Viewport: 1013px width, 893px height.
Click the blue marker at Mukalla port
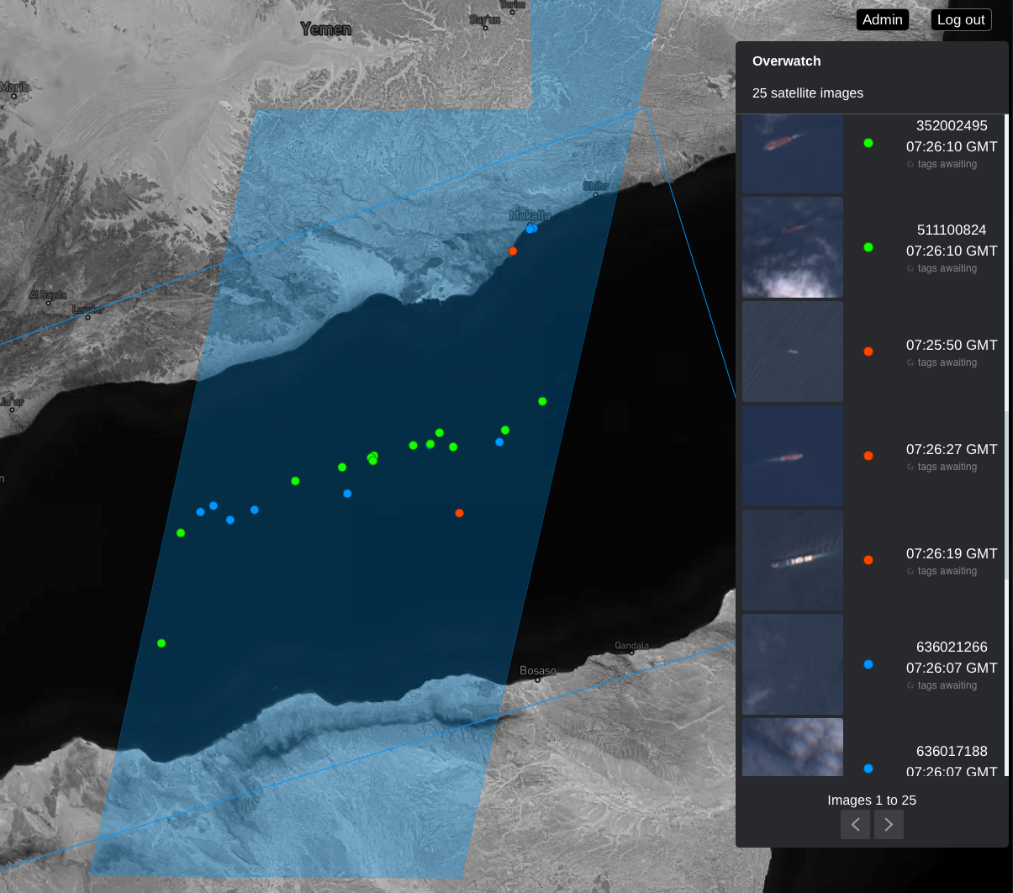point(530,229)
